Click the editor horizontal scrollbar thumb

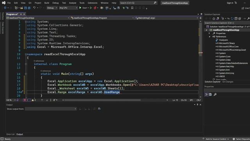point(102,100)
